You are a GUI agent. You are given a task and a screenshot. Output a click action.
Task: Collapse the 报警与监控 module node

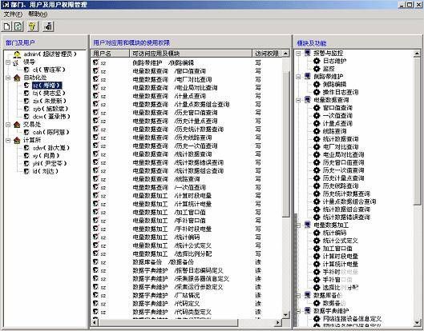(298, 54)
